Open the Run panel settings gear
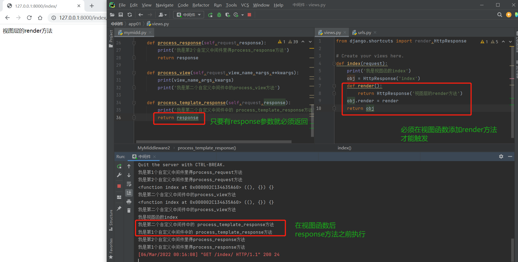 coord(501,156)
